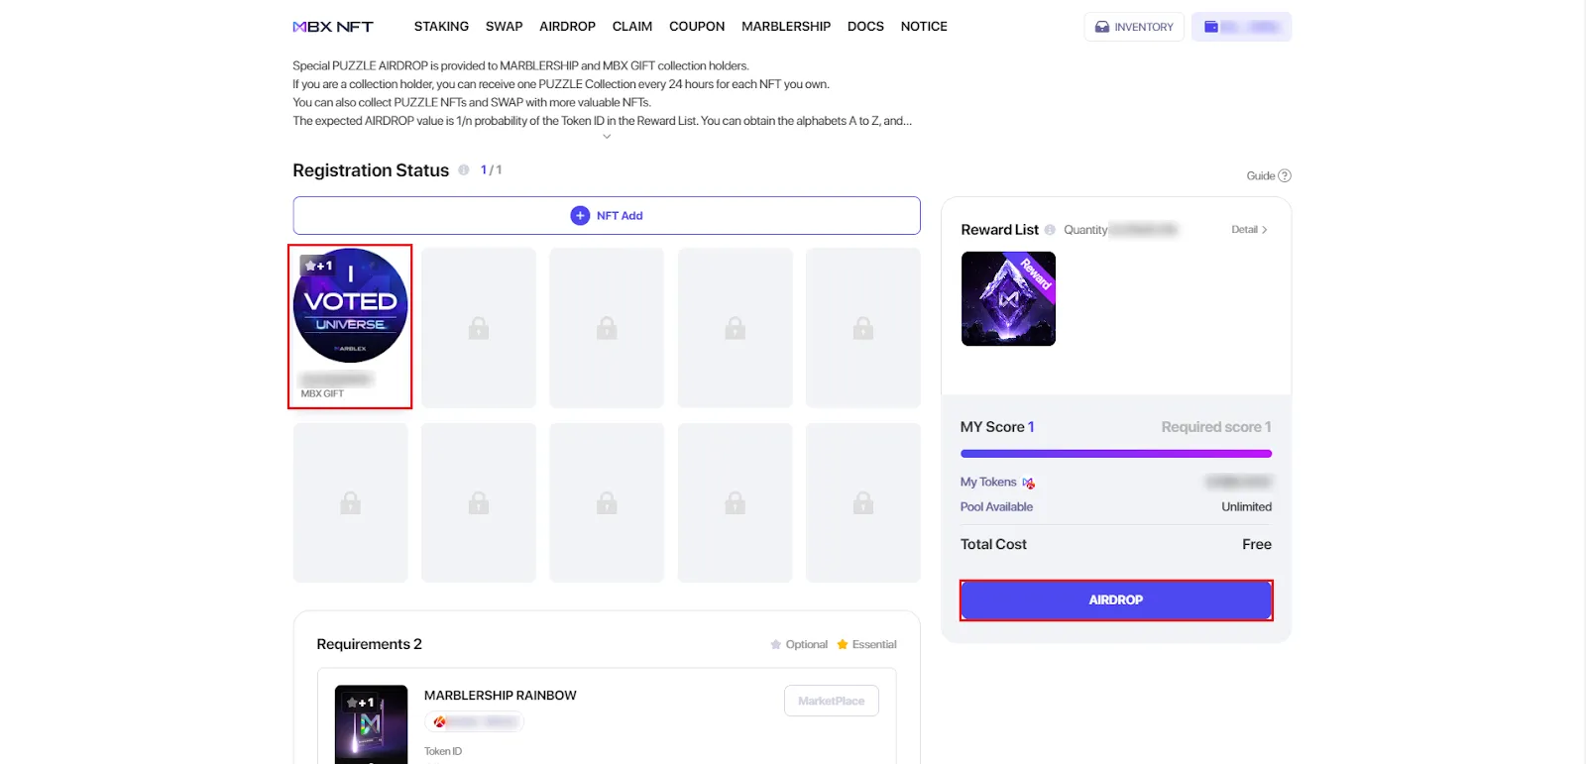
Task: Click the Optional star legend icon
Action: (776, 645)
